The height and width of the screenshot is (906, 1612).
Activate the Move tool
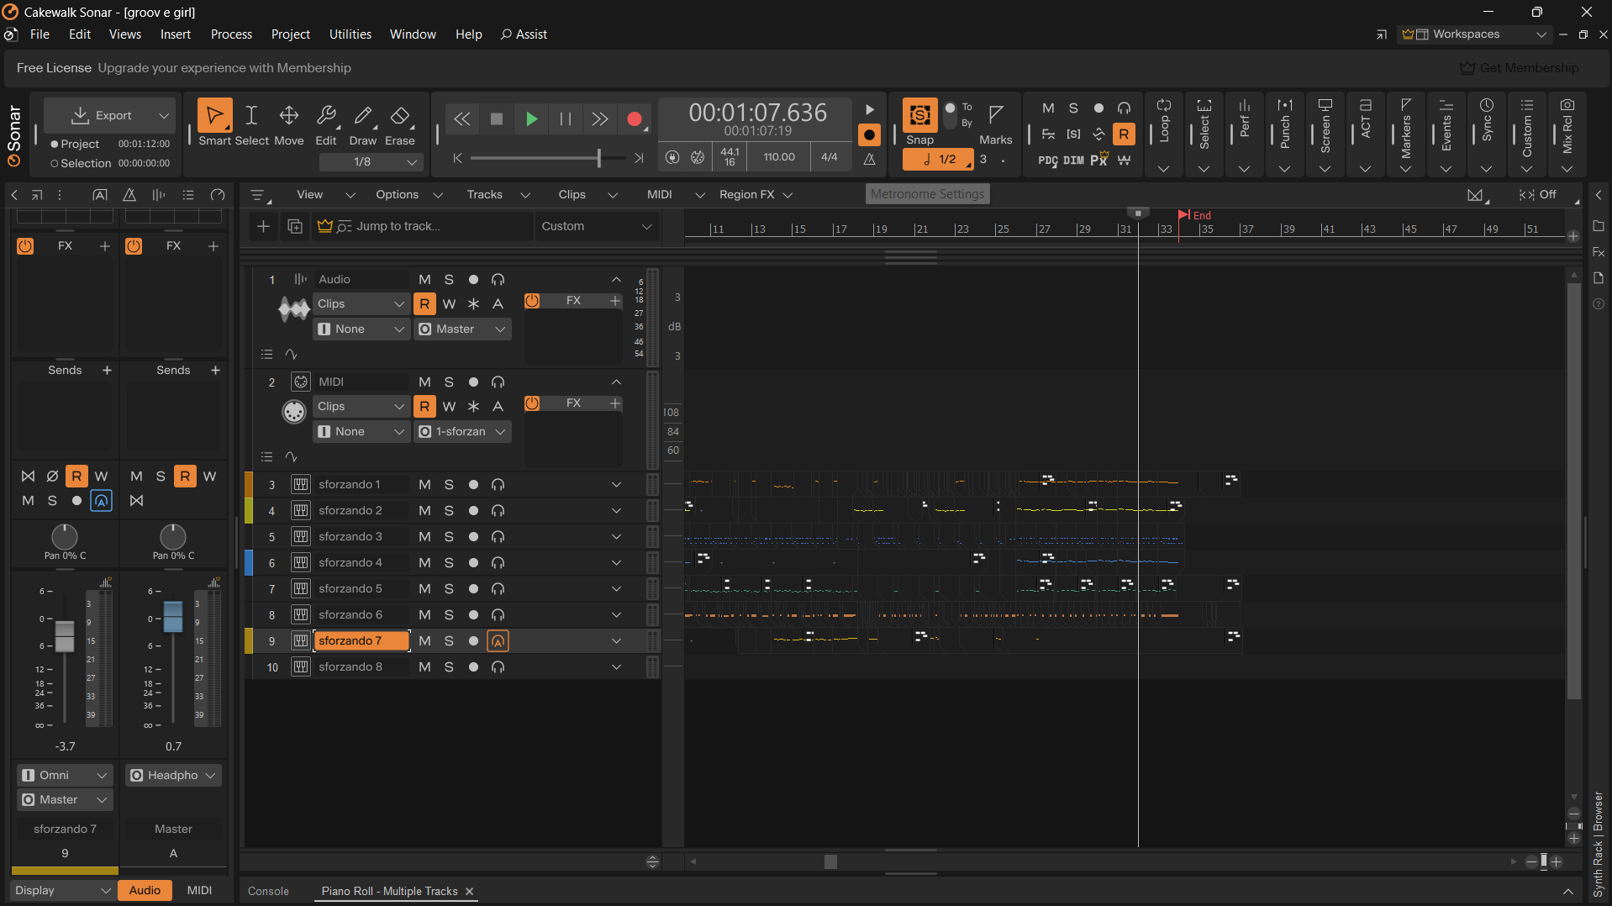289,115
